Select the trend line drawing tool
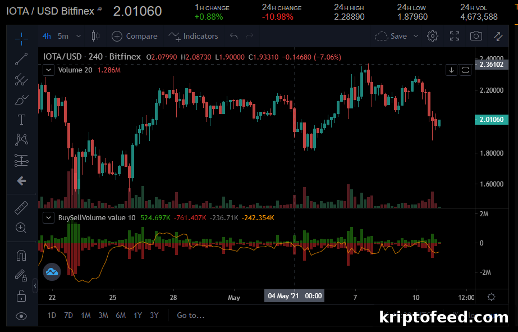Image resolution: width=518 pixels, height=332 pixels. 21,59
